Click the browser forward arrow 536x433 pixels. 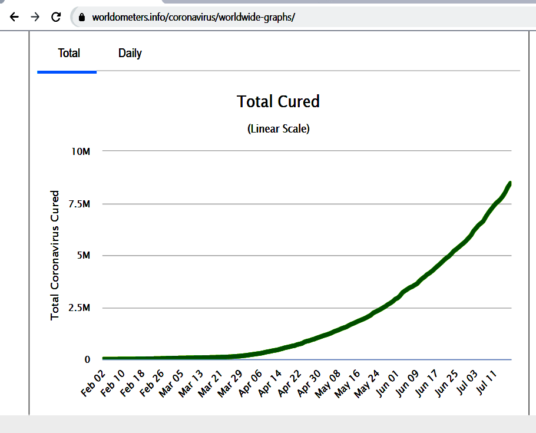(x=35, y=16)
